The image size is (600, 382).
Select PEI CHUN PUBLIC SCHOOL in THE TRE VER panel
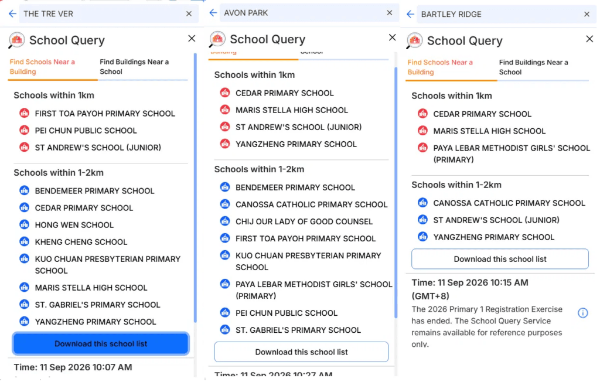(x=86, y=131)
